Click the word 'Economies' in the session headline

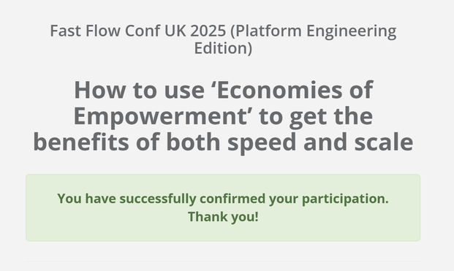(279, 90)
